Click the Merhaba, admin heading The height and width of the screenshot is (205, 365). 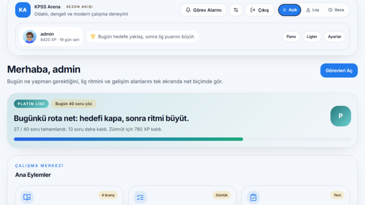[x=44, y=69]
